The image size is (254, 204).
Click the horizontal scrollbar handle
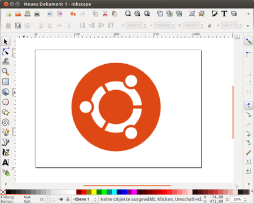point(127,185)
